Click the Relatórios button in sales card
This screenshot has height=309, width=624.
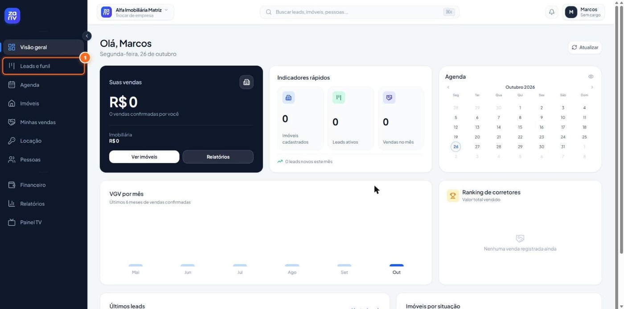click(x=218, y=157)
